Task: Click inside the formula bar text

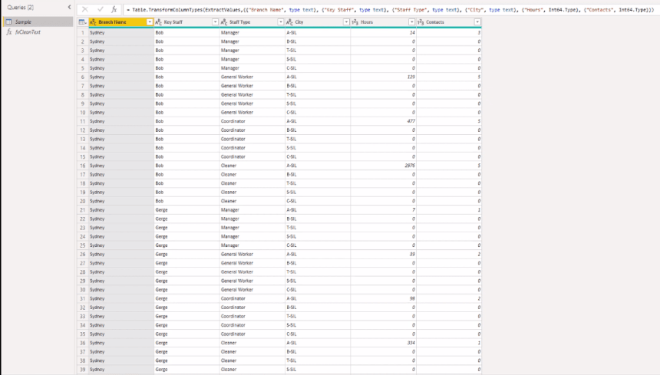Action: (390, 9)
